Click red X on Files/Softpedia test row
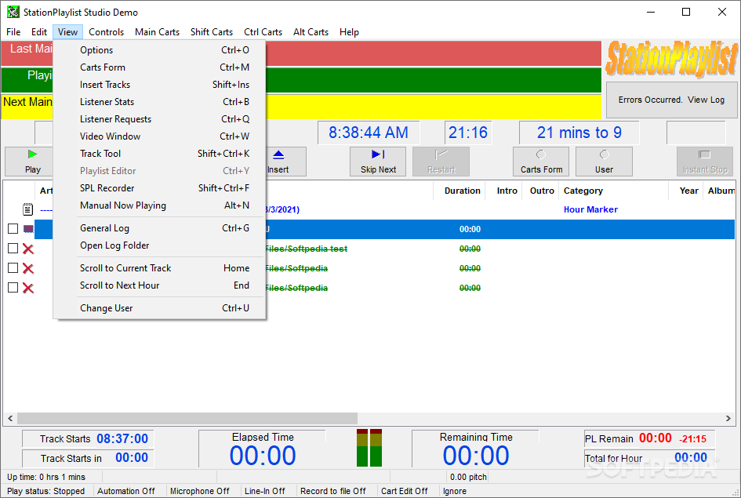741x498 pixels. click(x=28, y=249)
